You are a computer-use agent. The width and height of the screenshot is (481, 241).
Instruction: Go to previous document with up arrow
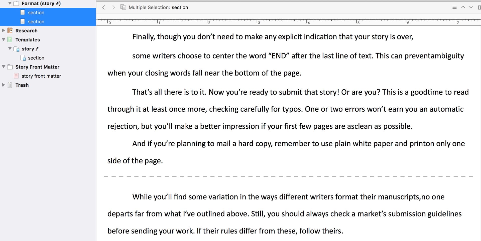tap(463, 7)
